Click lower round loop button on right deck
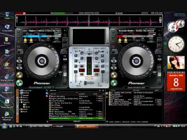 point(159,45)
